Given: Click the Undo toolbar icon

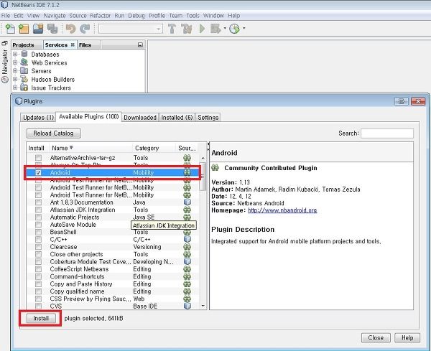Looking at the screenshot, I should (70, 29).
